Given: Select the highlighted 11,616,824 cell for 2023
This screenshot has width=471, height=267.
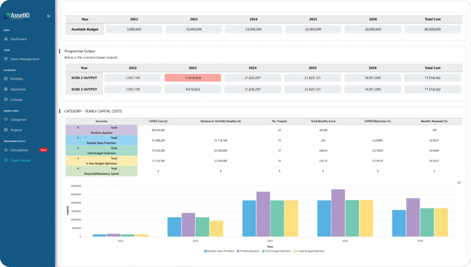Looking at the screenshot, I should pos(193,78).
